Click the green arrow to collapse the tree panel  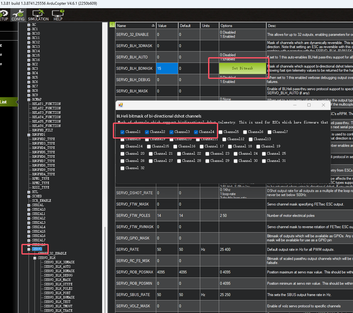[112, 25]
